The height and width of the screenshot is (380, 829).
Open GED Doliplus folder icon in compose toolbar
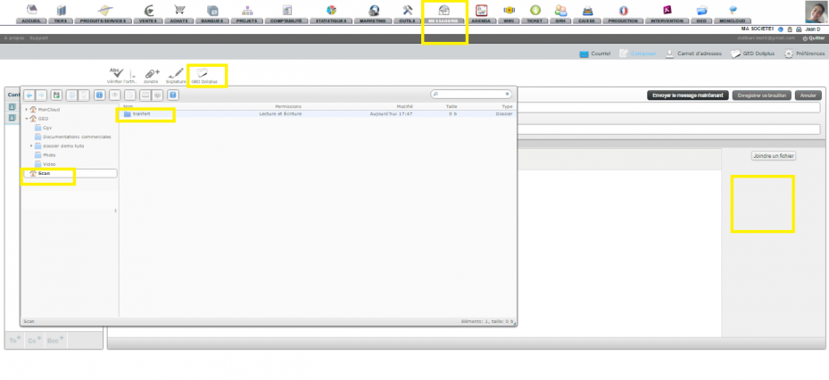point(204,73)
